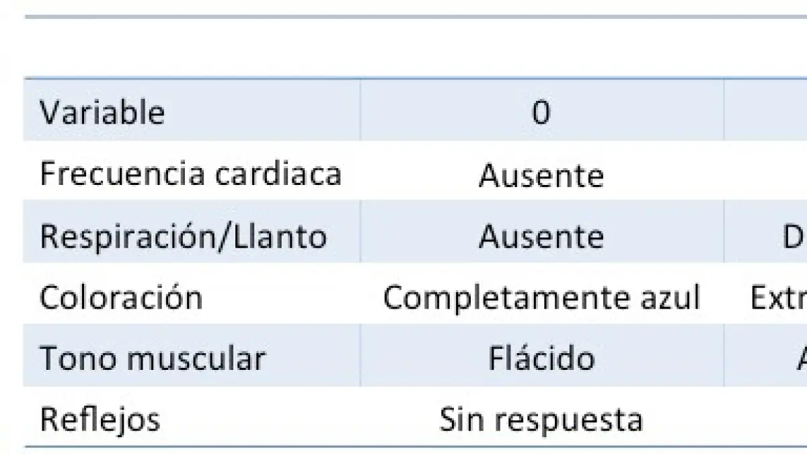This screenshot has width=807, height=454.
Task: Select the "Sin respuesta" cell
Action: click(541, 420)
